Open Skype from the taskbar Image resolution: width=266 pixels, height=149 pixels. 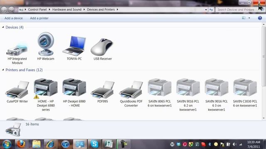pyautogui.click(x=94, y=144)
